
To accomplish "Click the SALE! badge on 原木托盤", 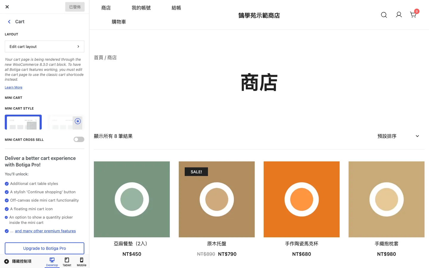I will click(196, 172).
